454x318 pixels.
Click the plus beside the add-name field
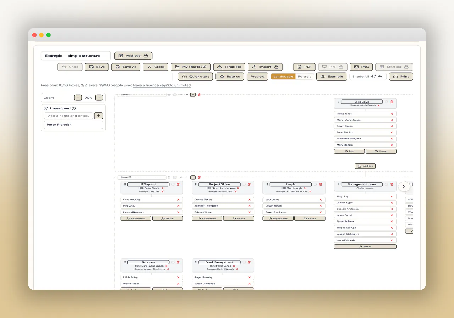[99, 115]
